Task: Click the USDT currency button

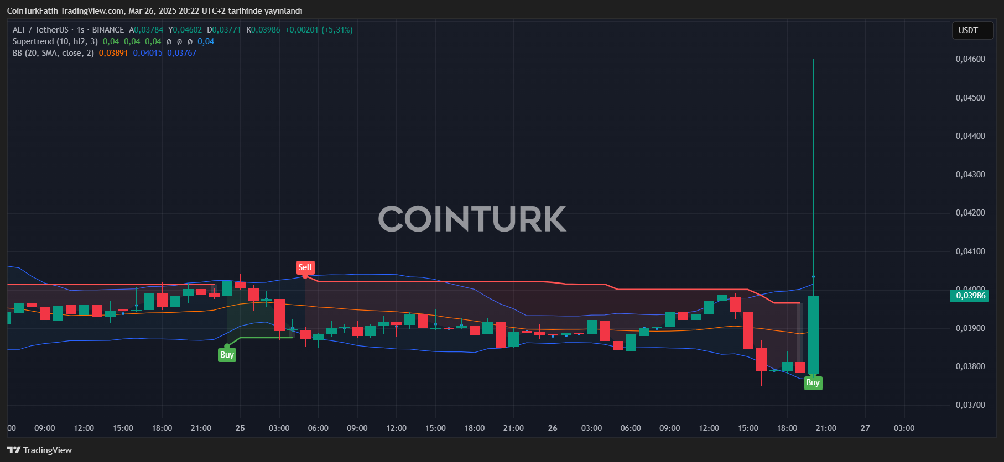Action: click(x=972, y=30)
